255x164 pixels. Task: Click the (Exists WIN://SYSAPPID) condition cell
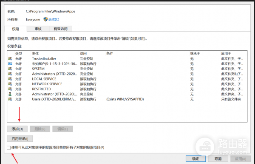125,99
